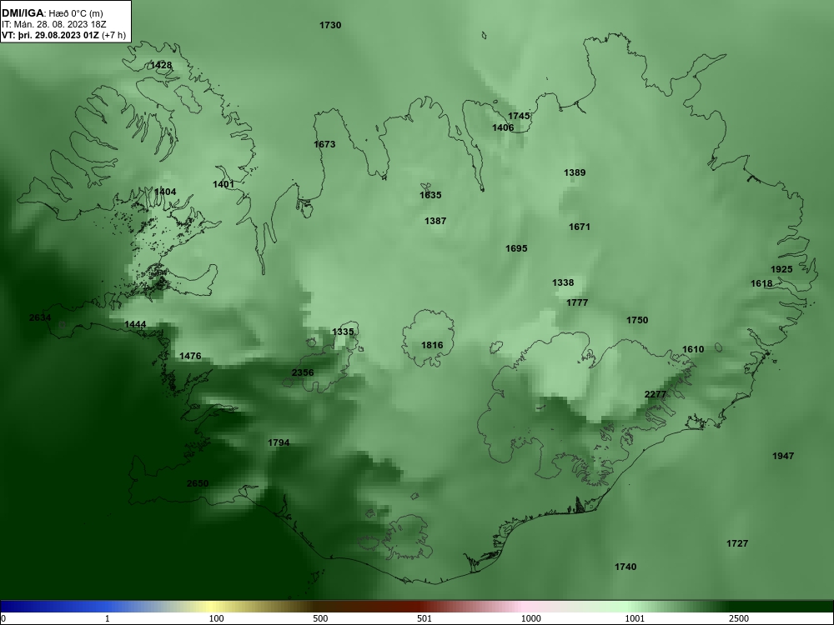Click the 500 legend tick label
Screen dimensions: 834x625
(320, 618)
